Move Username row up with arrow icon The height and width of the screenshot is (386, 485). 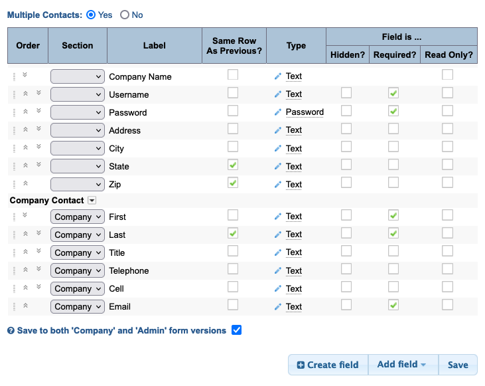click(x=25, y=94)
